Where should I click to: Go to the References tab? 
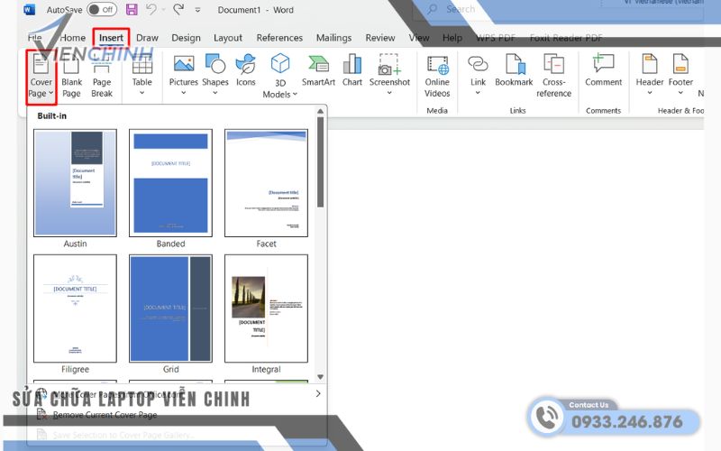tap(279, 38)
